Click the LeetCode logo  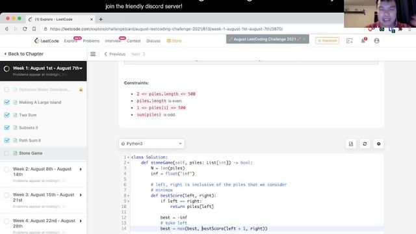click(46, 40)
